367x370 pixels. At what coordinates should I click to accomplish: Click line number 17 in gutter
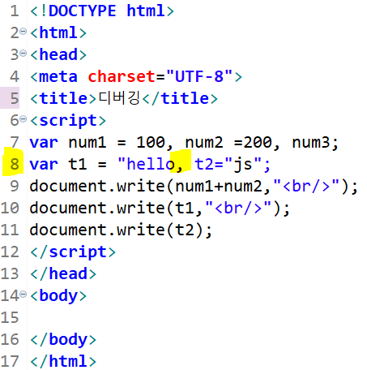10,361
